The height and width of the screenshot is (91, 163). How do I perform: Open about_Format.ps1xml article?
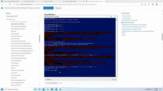pos(17,36)
